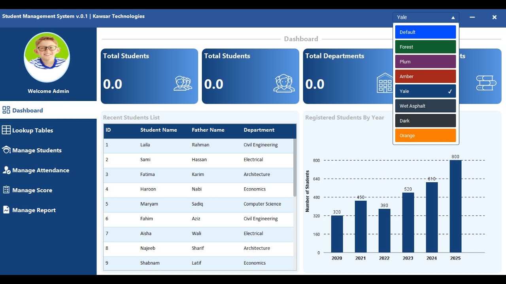Select the Default theme option
The height and width of the screenshot is (284, 506).
click(425, 32)
